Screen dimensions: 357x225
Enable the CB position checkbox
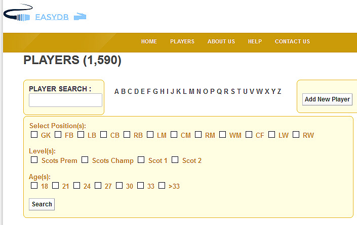click(104, 135)
